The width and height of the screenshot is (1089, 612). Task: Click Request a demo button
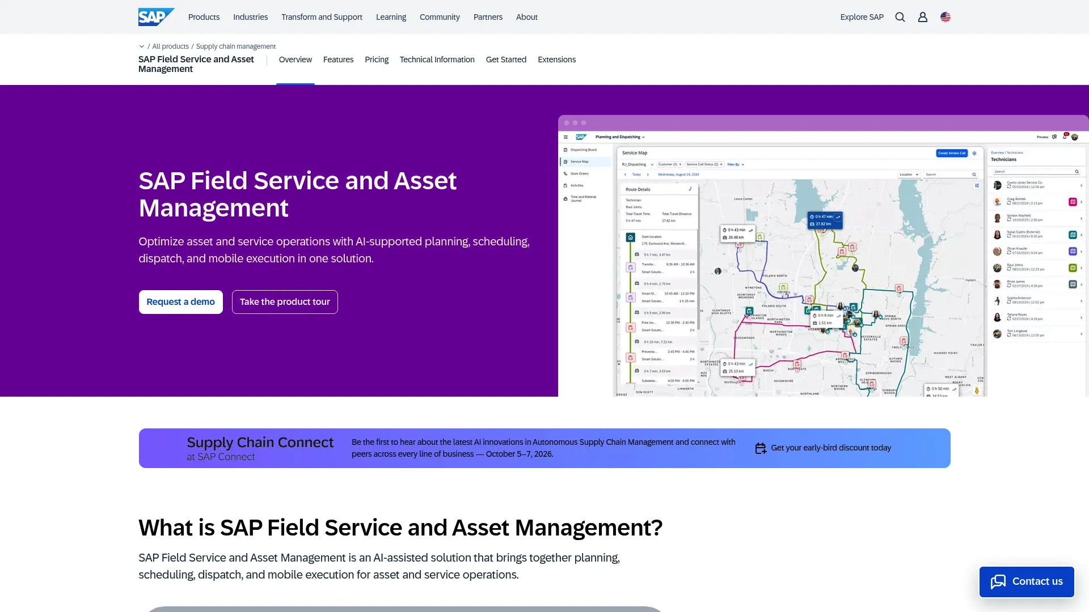coord(180,302)
